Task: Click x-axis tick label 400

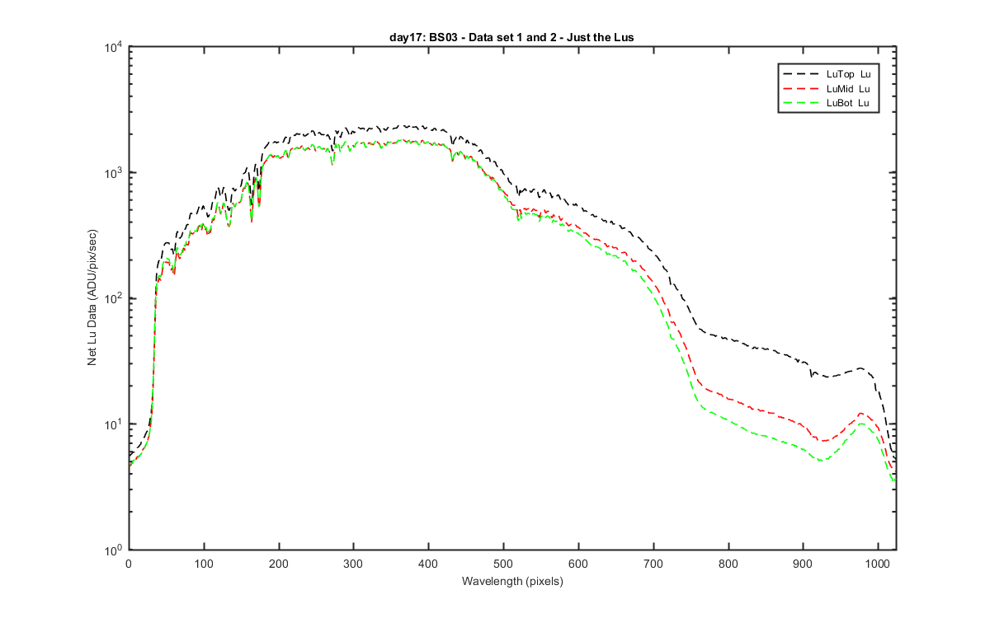Action: [428, 563]
